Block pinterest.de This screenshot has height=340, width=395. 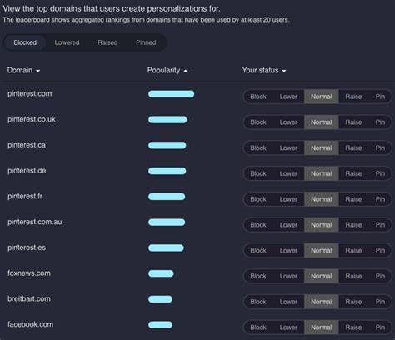(258, 173)
